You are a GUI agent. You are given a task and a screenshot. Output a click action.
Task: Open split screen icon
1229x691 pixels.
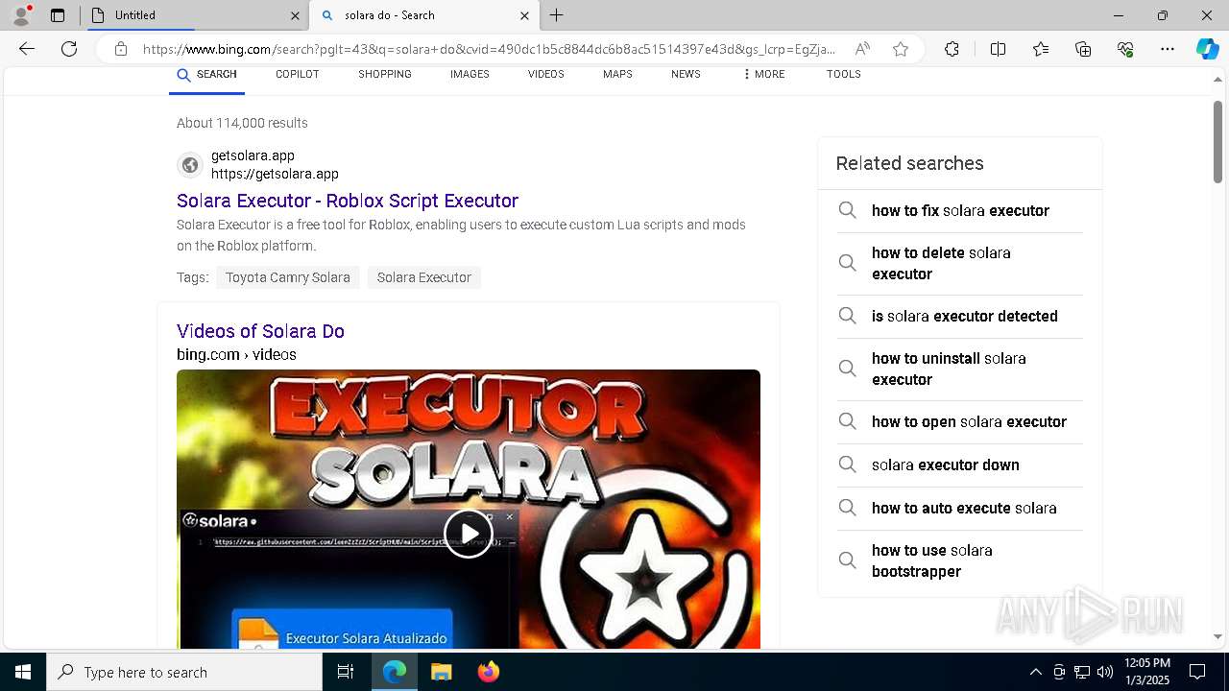pyautogui.click(x=998, y=49)
